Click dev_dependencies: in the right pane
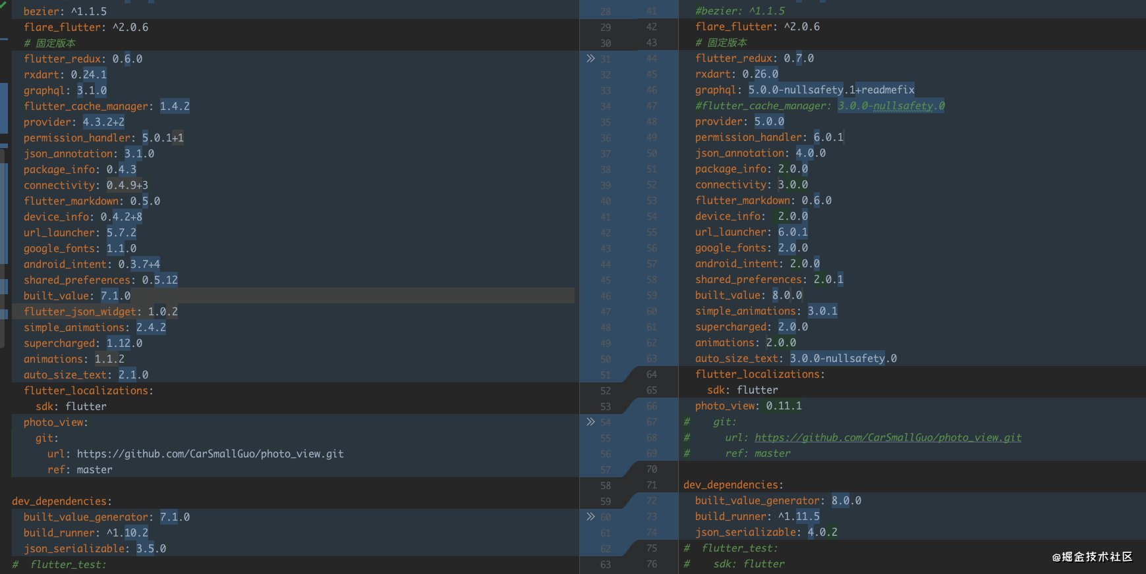Screen dimensions: 1146x574 (x=733, y=484)
